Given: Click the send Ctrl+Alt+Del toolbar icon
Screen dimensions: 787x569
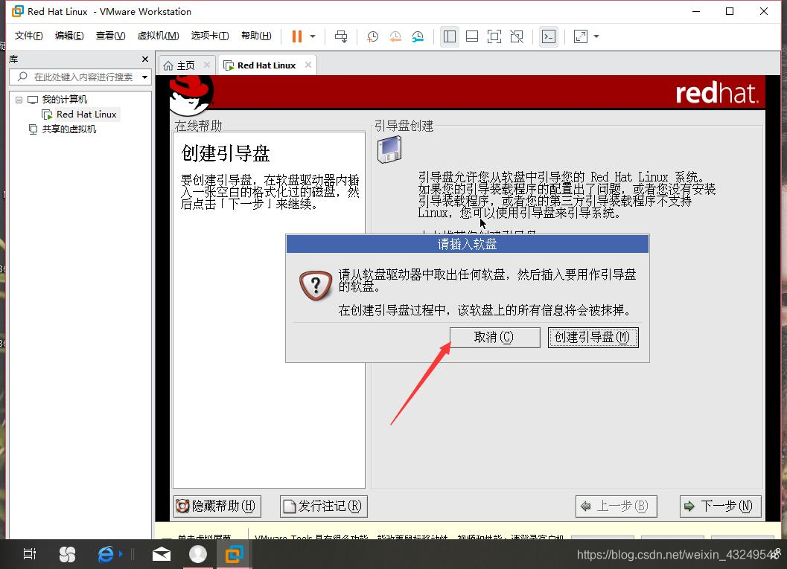Looking at the screenshot, I should [x=341, y=36].
